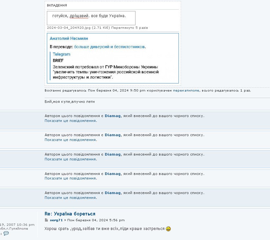The width and height of the screenshot is (270, 240).
Task: Click Diamag name in third blocked notice
Action: coord(113,154)
